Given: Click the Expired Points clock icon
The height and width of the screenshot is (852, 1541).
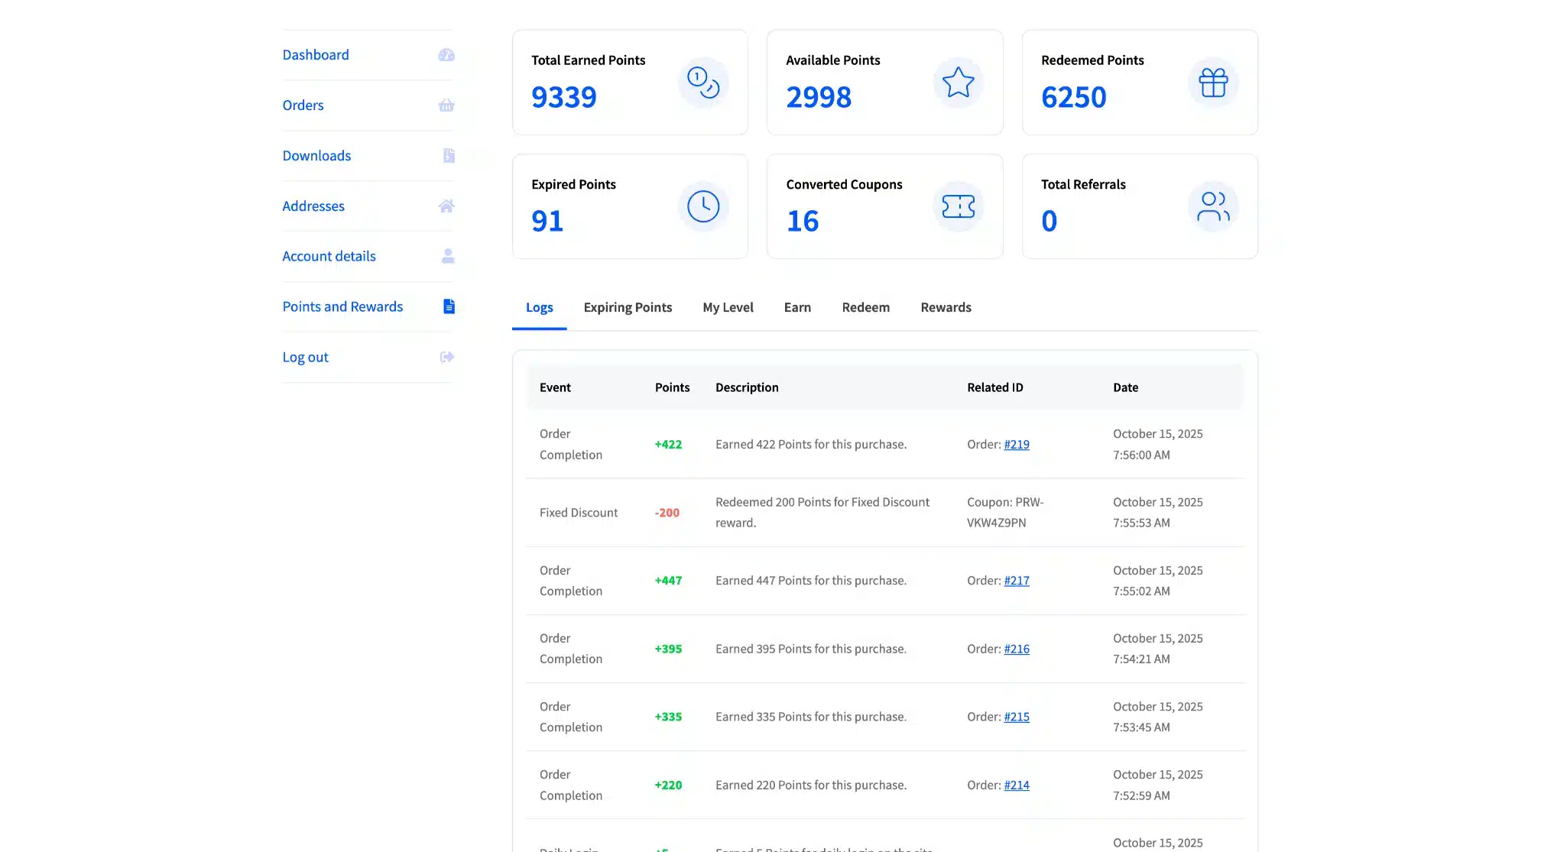Looking at the screenshot, I should coord(703,206).
